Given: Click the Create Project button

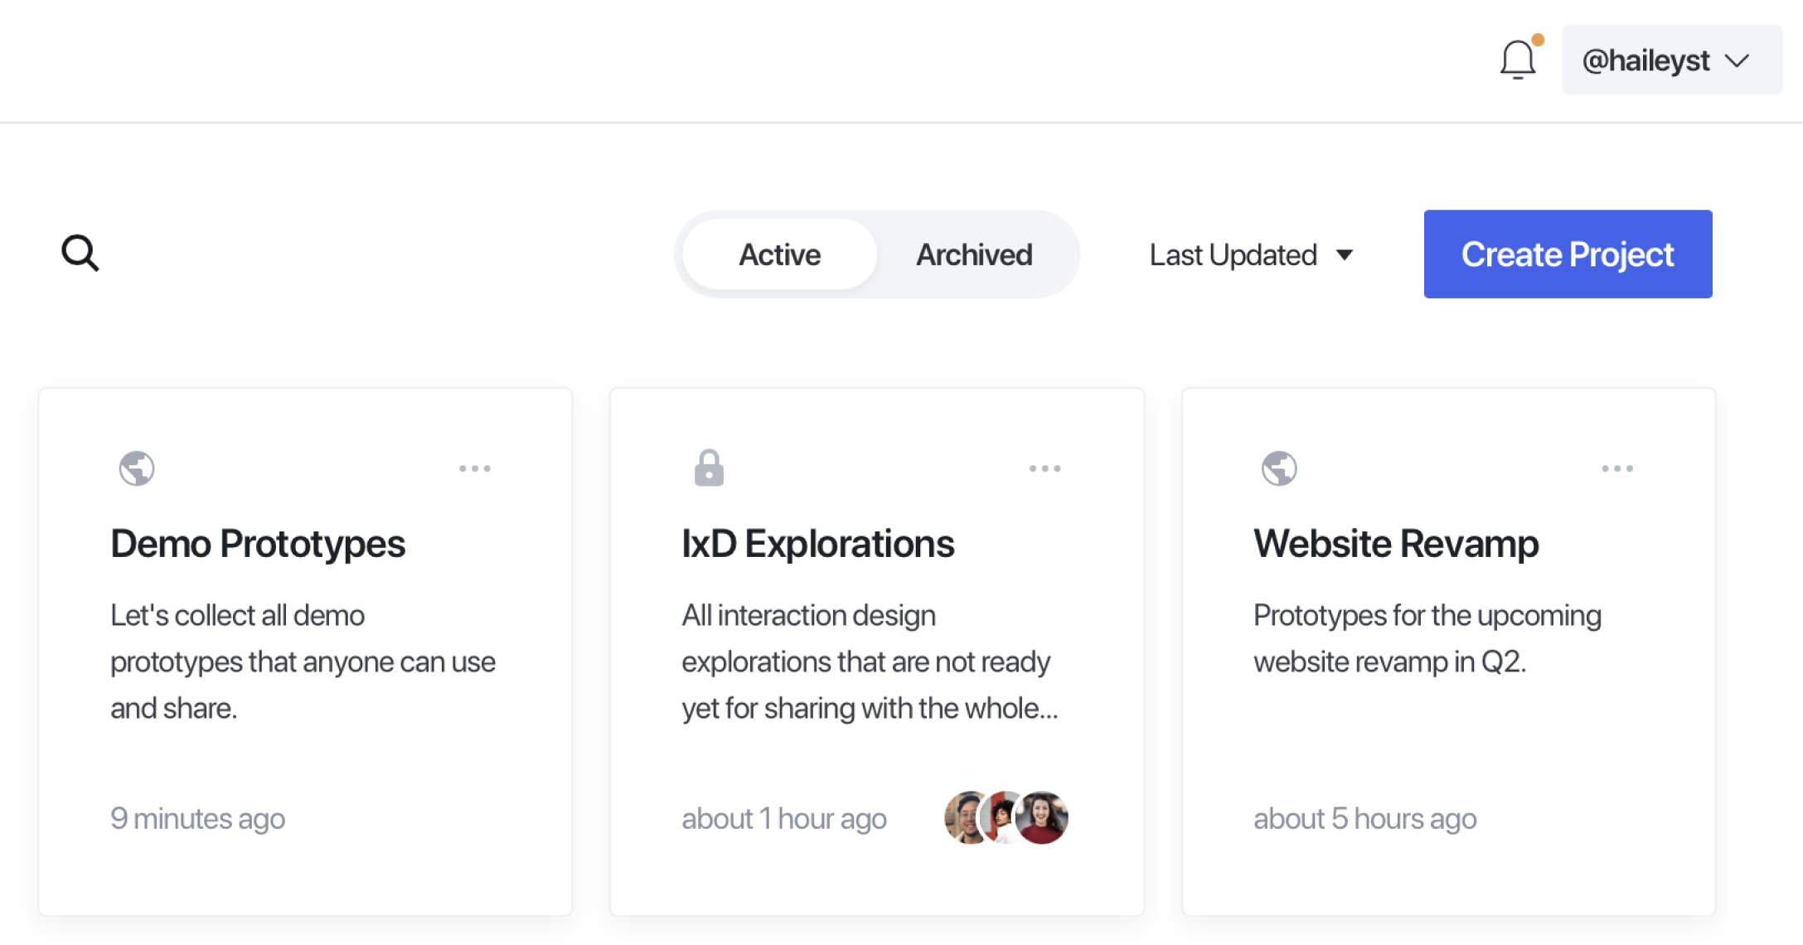Looking at the screenshot, I should tap(1568, 254).
